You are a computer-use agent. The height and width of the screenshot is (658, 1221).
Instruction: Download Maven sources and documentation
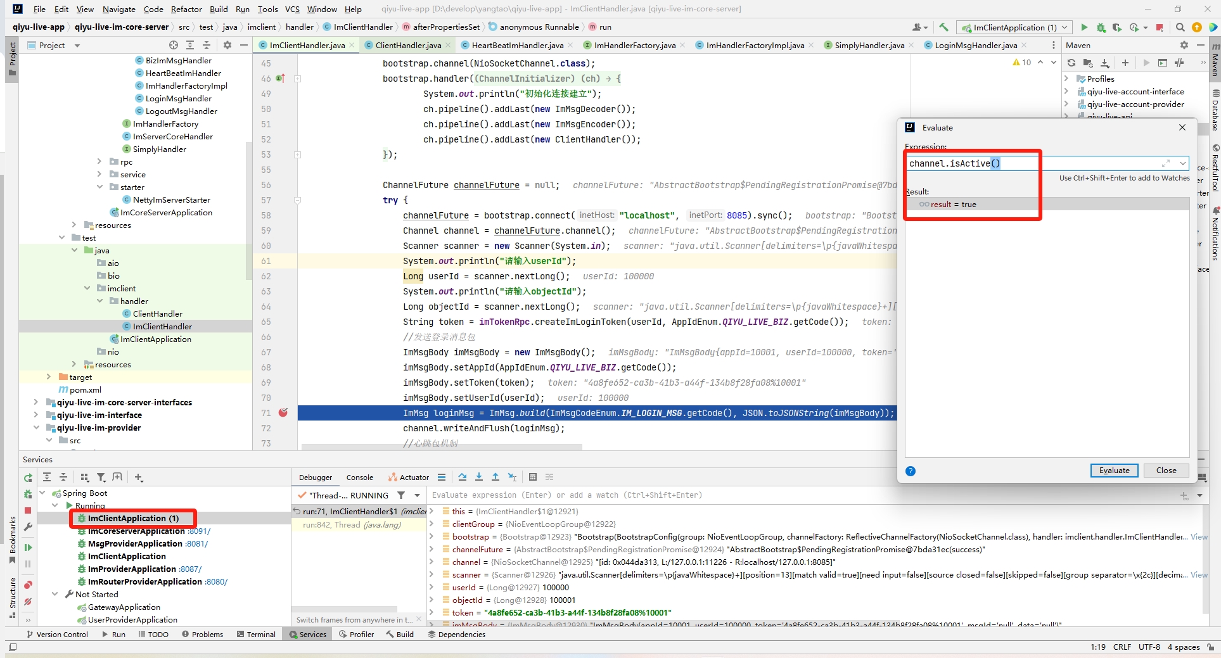click(1104, 63)
